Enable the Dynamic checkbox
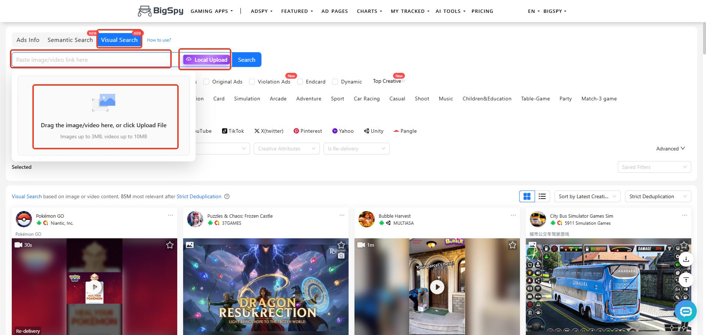The height and width of the screenshot is (335, 706). tap(335, 82)
